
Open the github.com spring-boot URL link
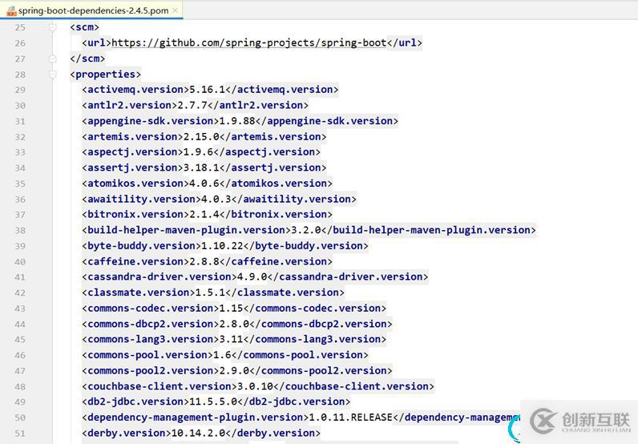coord(248,42)
